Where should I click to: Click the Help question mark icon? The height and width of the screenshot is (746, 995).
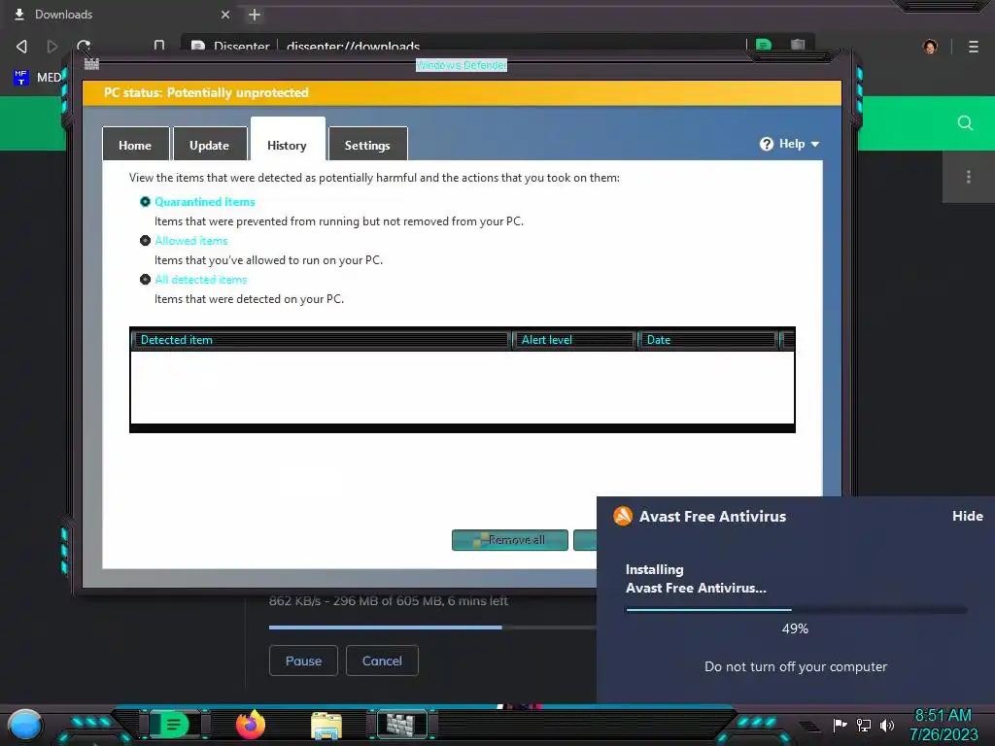coord(767,144)
